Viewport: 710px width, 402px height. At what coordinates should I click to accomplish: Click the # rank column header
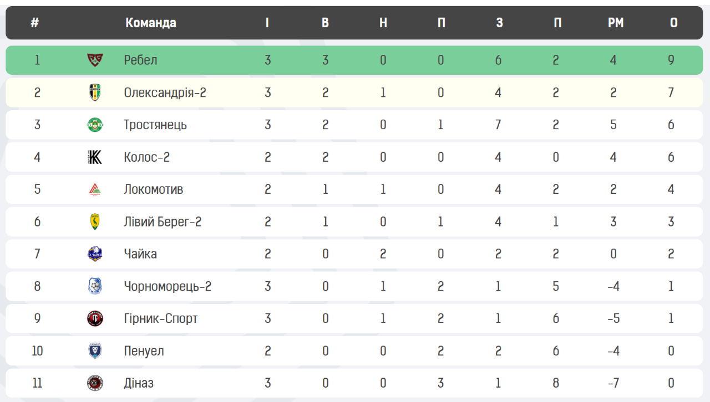coord(35,23)
